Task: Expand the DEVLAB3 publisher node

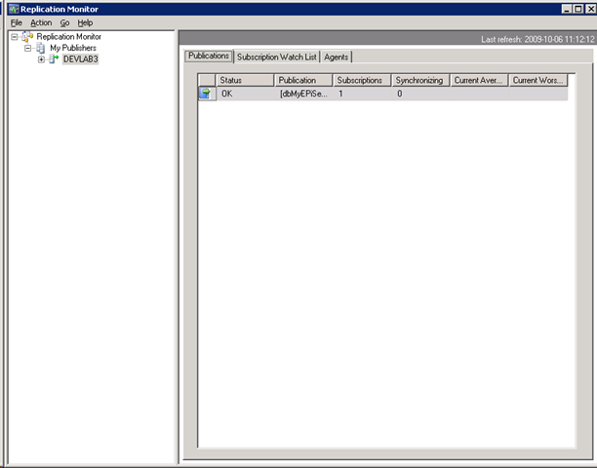Action: pyautogui.click(x=41, y=59)
